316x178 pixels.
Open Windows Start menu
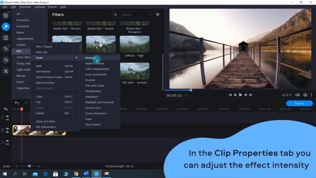[5, 174]
